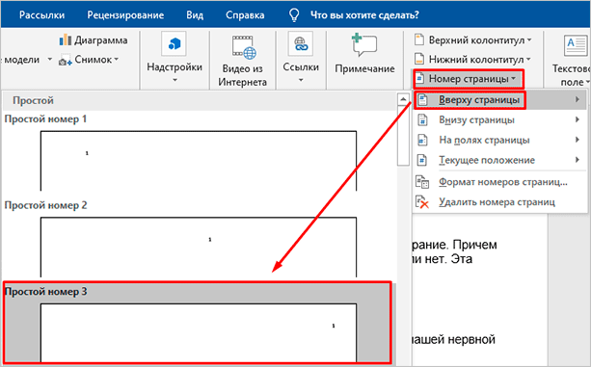Click the Видео из Интернета icon

(244, 47)
